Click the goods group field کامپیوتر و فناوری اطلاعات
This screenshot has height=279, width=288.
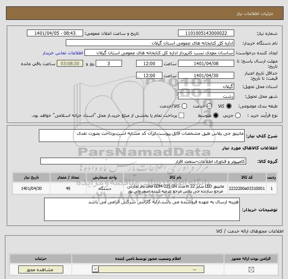pos(143,161)
